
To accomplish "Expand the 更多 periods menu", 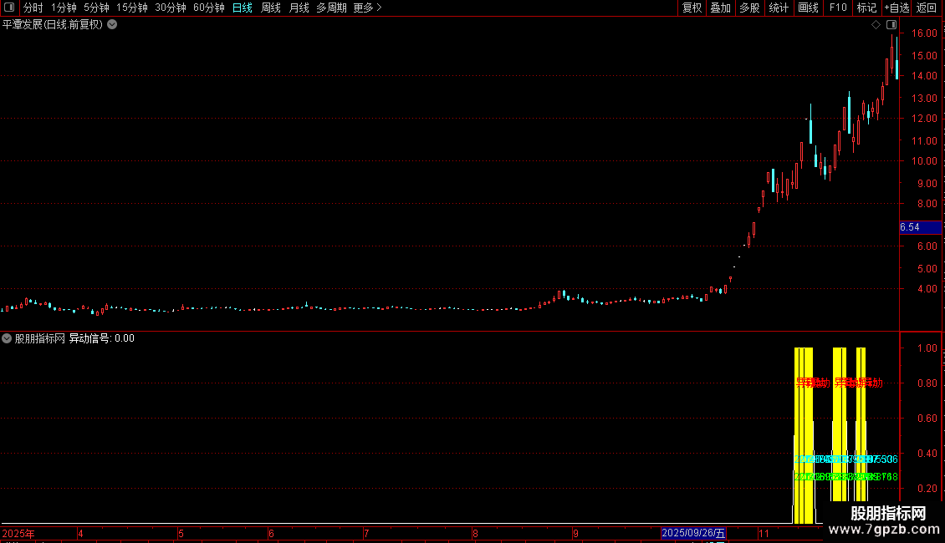I will pyautogui.click(x=368, y=8).
